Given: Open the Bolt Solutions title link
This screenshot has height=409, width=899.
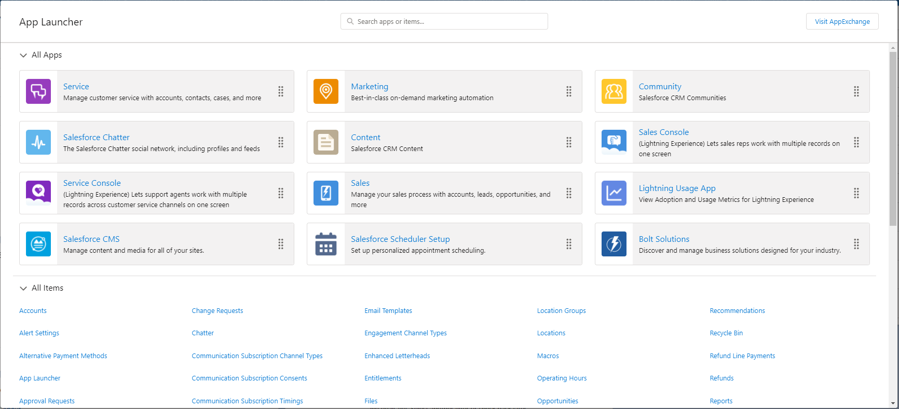Looking at the screenshot, I should coord(664,239).
